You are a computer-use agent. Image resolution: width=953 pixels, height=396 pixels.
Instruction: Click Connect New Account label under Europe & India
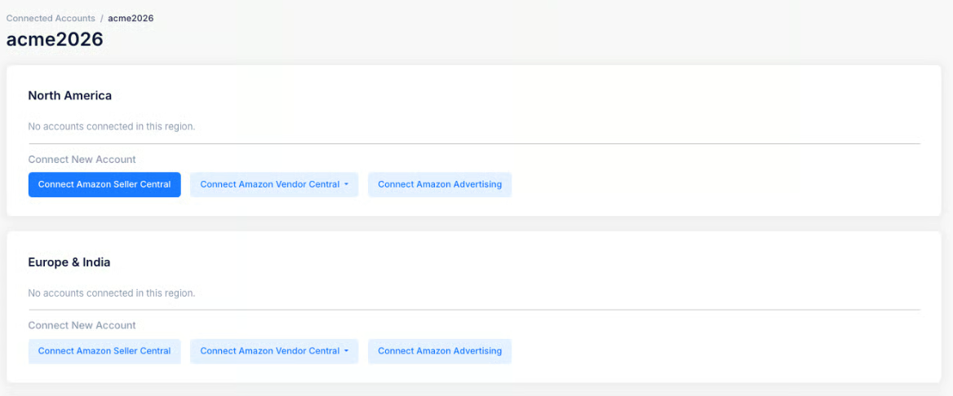82,325
